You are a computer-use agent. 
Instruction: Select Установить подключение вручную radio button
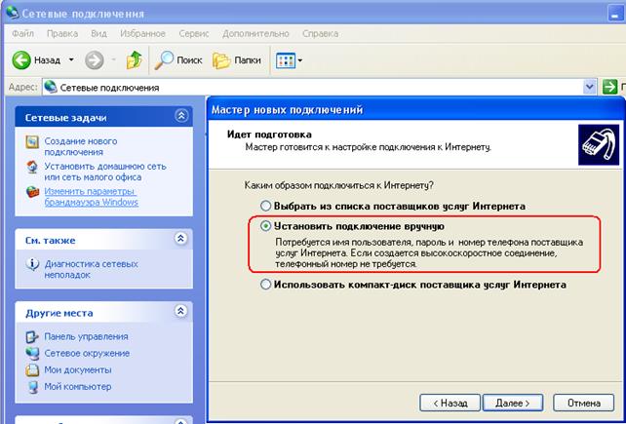(265, 226)
